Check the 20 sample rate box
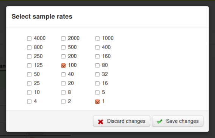Image resolution: width=215 pixels, height=138 pixels. coord(63,83)
